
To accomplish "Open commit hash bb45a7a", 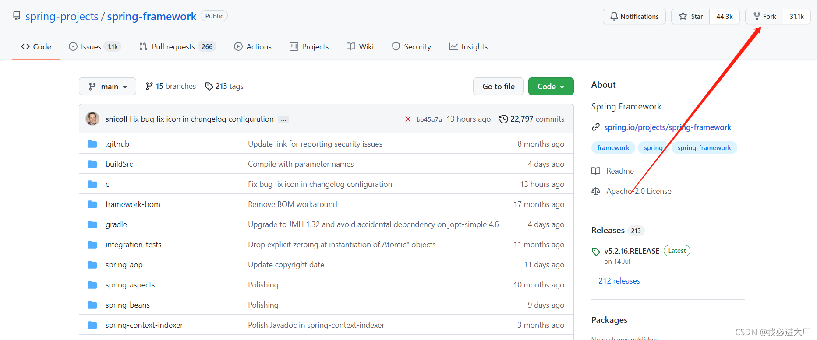I will 429,119.
